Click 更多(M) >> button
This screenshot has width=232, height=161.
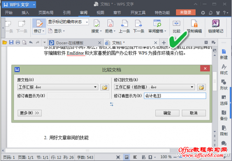point(30,113)
